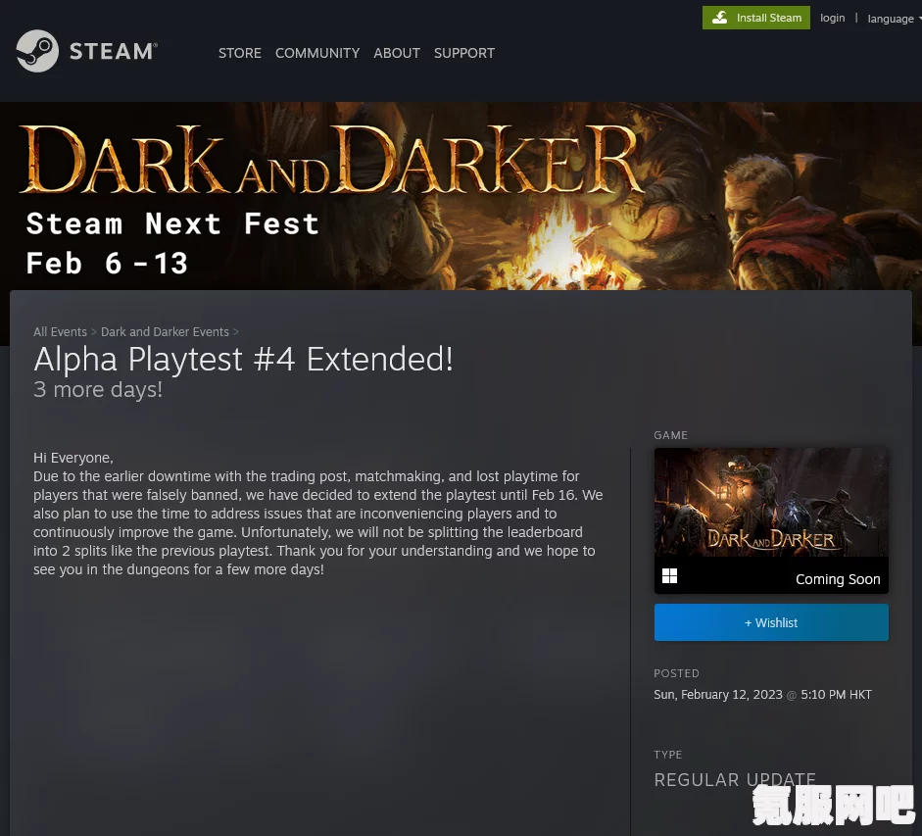Click the Feb 6 - 13 banner date
Screen dimensions: 922x836
coord(107,263)
